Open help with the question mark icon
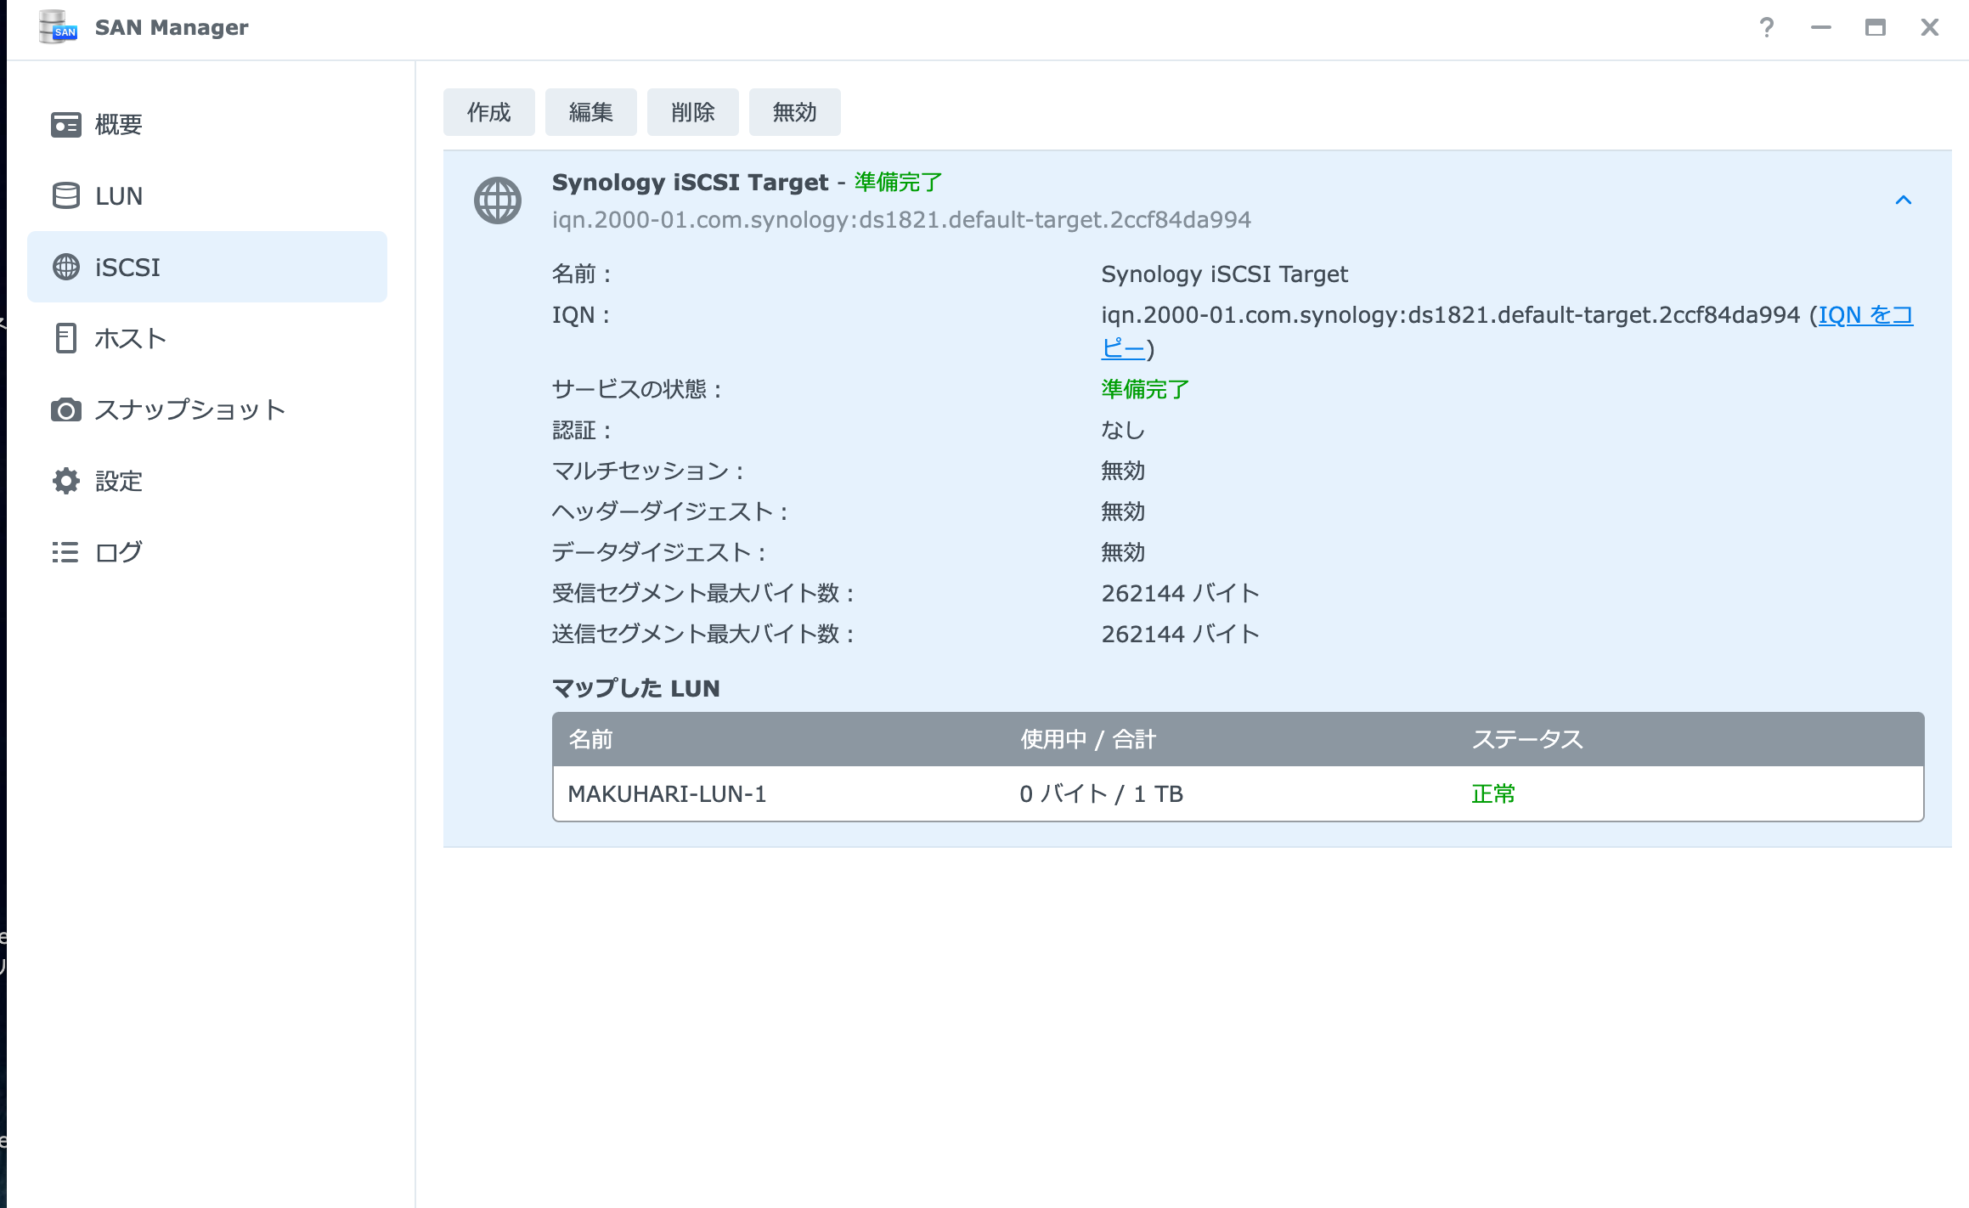This screenshot has height=1208, width=1969. (x=1766, y=28)
